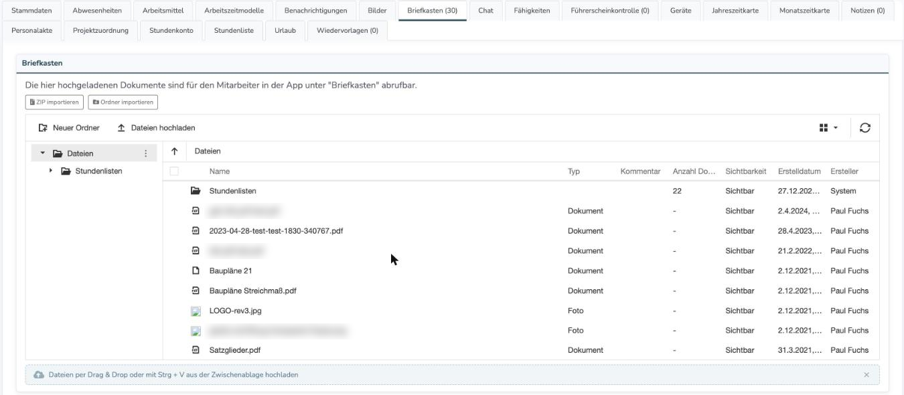Viewport: 904px width, 395px height.
Task: Open the Personalakte tab
Action: point(31,30)
